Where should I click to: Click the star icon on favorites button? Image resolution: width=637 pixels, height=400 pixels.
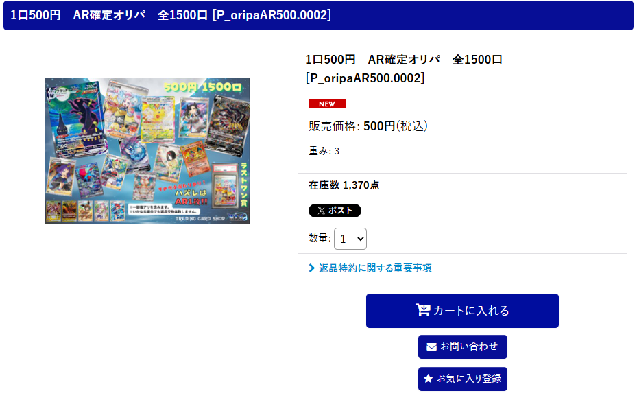coord(428,379)
